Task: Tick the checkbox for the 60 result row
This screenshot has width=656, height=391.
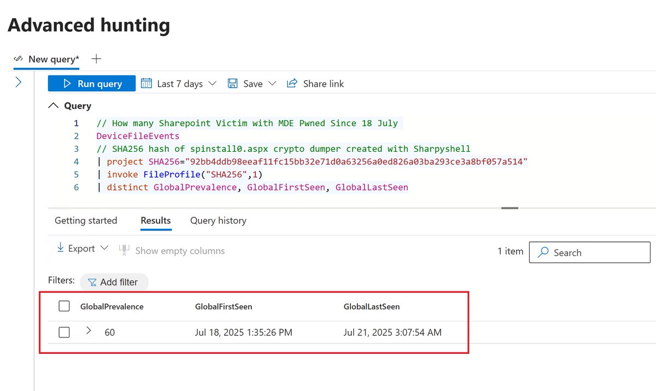Action: [x=64, y=332]
